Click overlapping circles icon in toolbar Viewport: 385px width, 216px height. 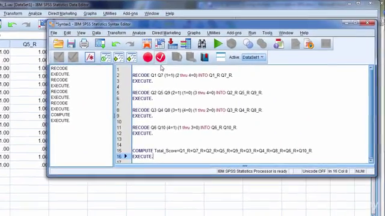(x=248, y=44)
